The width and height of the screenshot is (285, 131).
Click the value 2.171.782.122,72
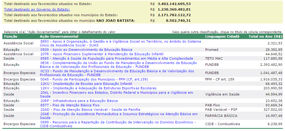click(174, 15)
